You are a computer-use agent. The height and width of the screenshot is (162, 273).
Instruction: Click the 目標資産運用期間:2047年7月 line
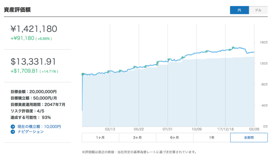38,104
